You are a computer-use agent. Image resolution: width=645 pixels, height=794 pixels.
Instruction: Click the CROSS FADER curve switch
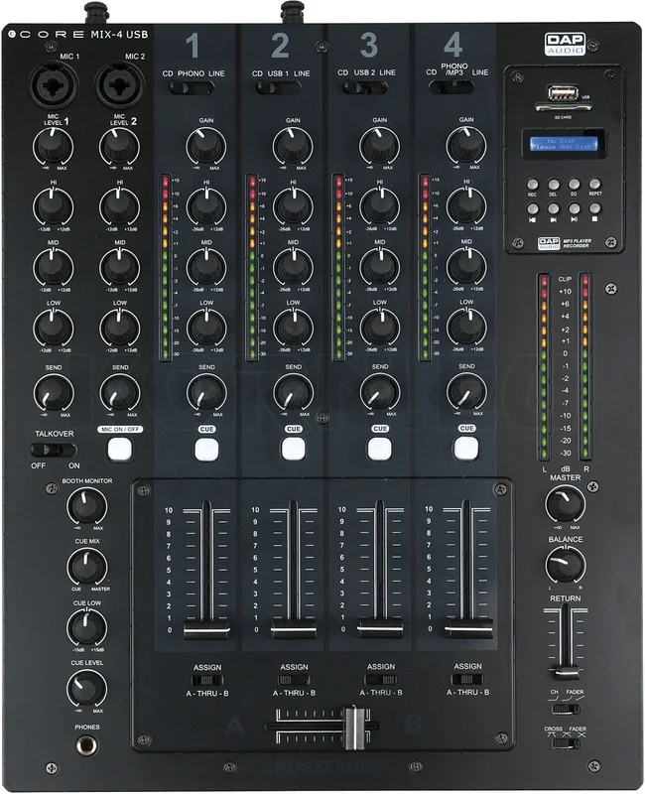566,743
